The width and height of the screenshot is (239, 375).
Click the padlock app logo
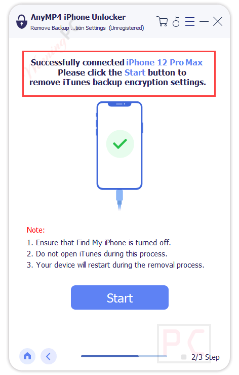click(21, 21)
